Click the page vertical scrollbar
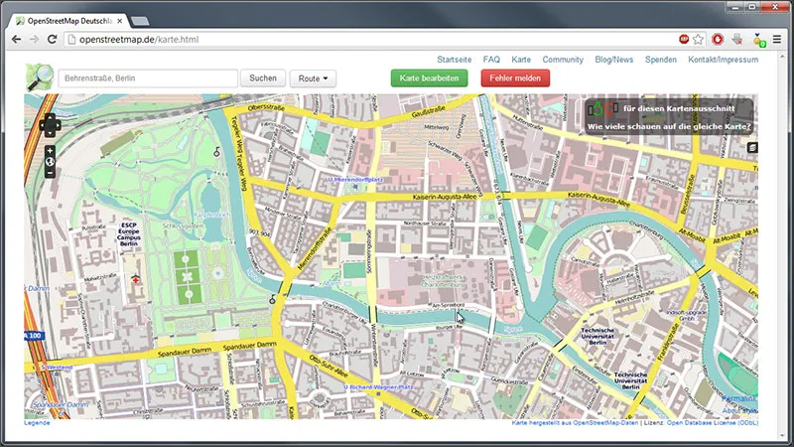 tap(784, 243)
